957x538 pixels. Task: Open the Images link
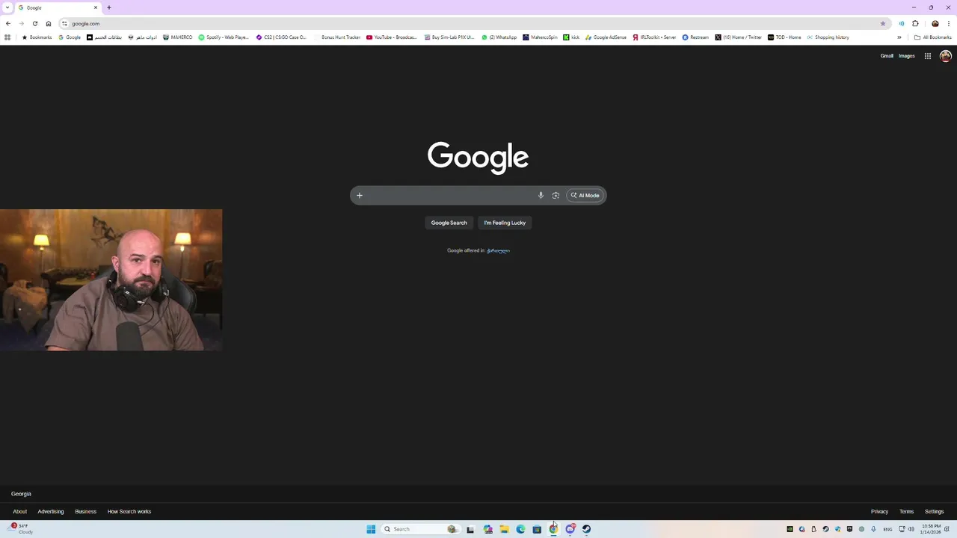tap(907, 56)
